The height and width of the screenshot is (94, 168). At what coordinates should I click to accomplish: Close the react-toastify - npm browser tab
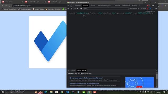(x=45, y=2)
